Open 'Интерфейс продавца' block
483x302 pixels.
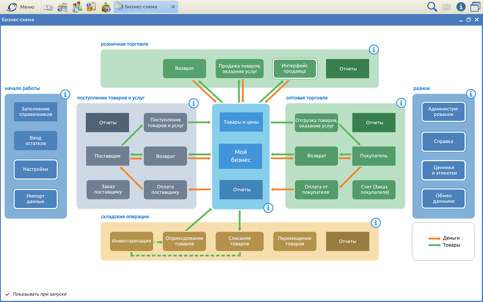294,68
